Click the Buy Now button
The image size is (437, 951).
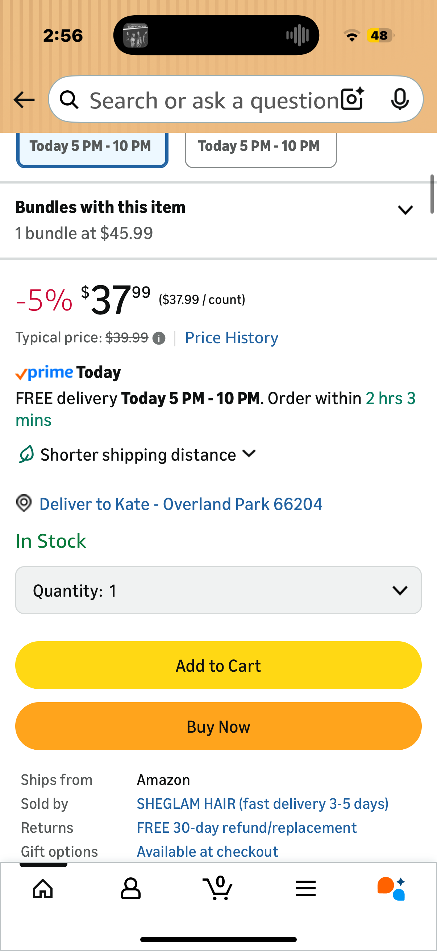click(218, 726)
